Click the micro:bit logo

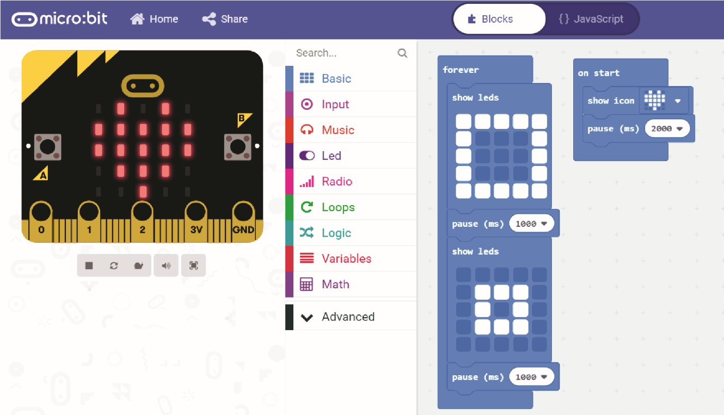(60, 19)
